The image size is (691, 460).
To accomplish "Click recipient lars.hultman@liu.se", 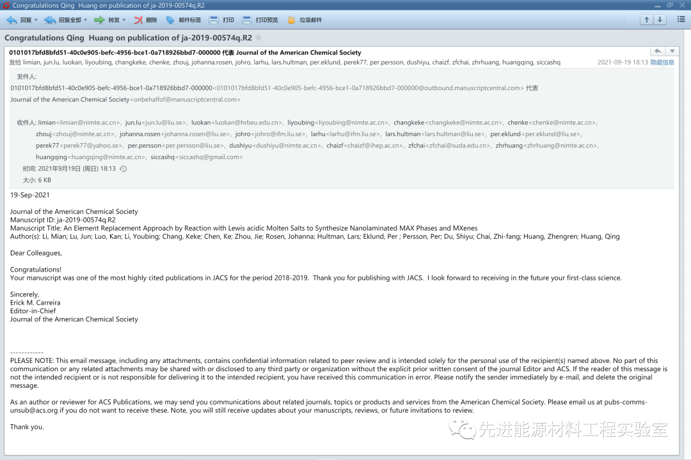I will click(x=453, y=134).
